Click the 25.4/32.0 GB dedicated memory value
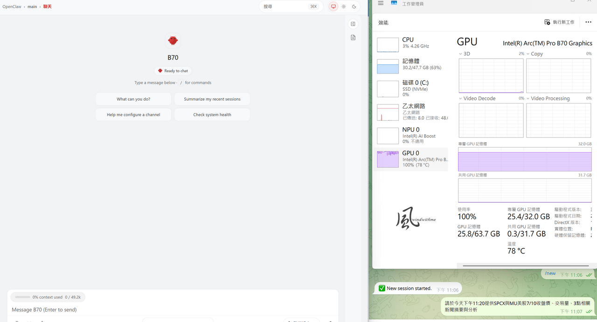Viewport: 597px width, 322px height. pos(529,217)
